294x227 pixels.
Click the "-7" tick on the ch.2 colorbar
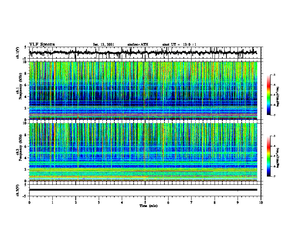coord(274,176)
